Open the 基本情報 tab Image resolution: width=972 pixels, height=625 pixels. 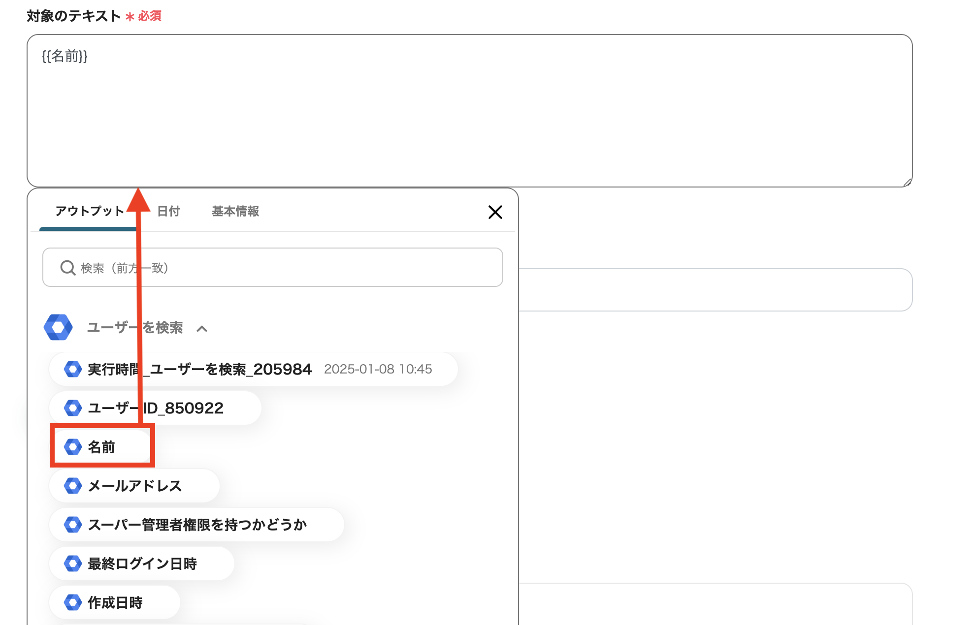tap(235, 211)
